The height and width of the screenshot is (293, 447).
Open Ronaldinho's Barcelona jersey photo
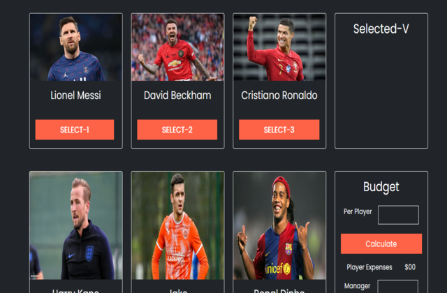coord(279,225)
